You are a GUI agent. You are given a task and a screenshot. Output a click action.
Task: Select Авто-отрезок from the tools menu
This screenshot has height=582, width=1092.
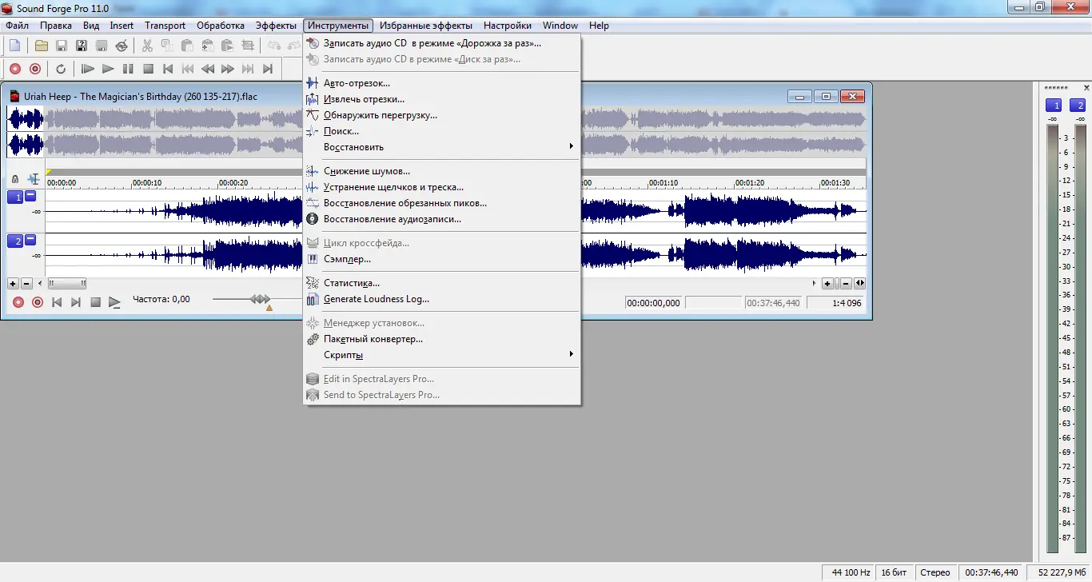coord(442,83)
